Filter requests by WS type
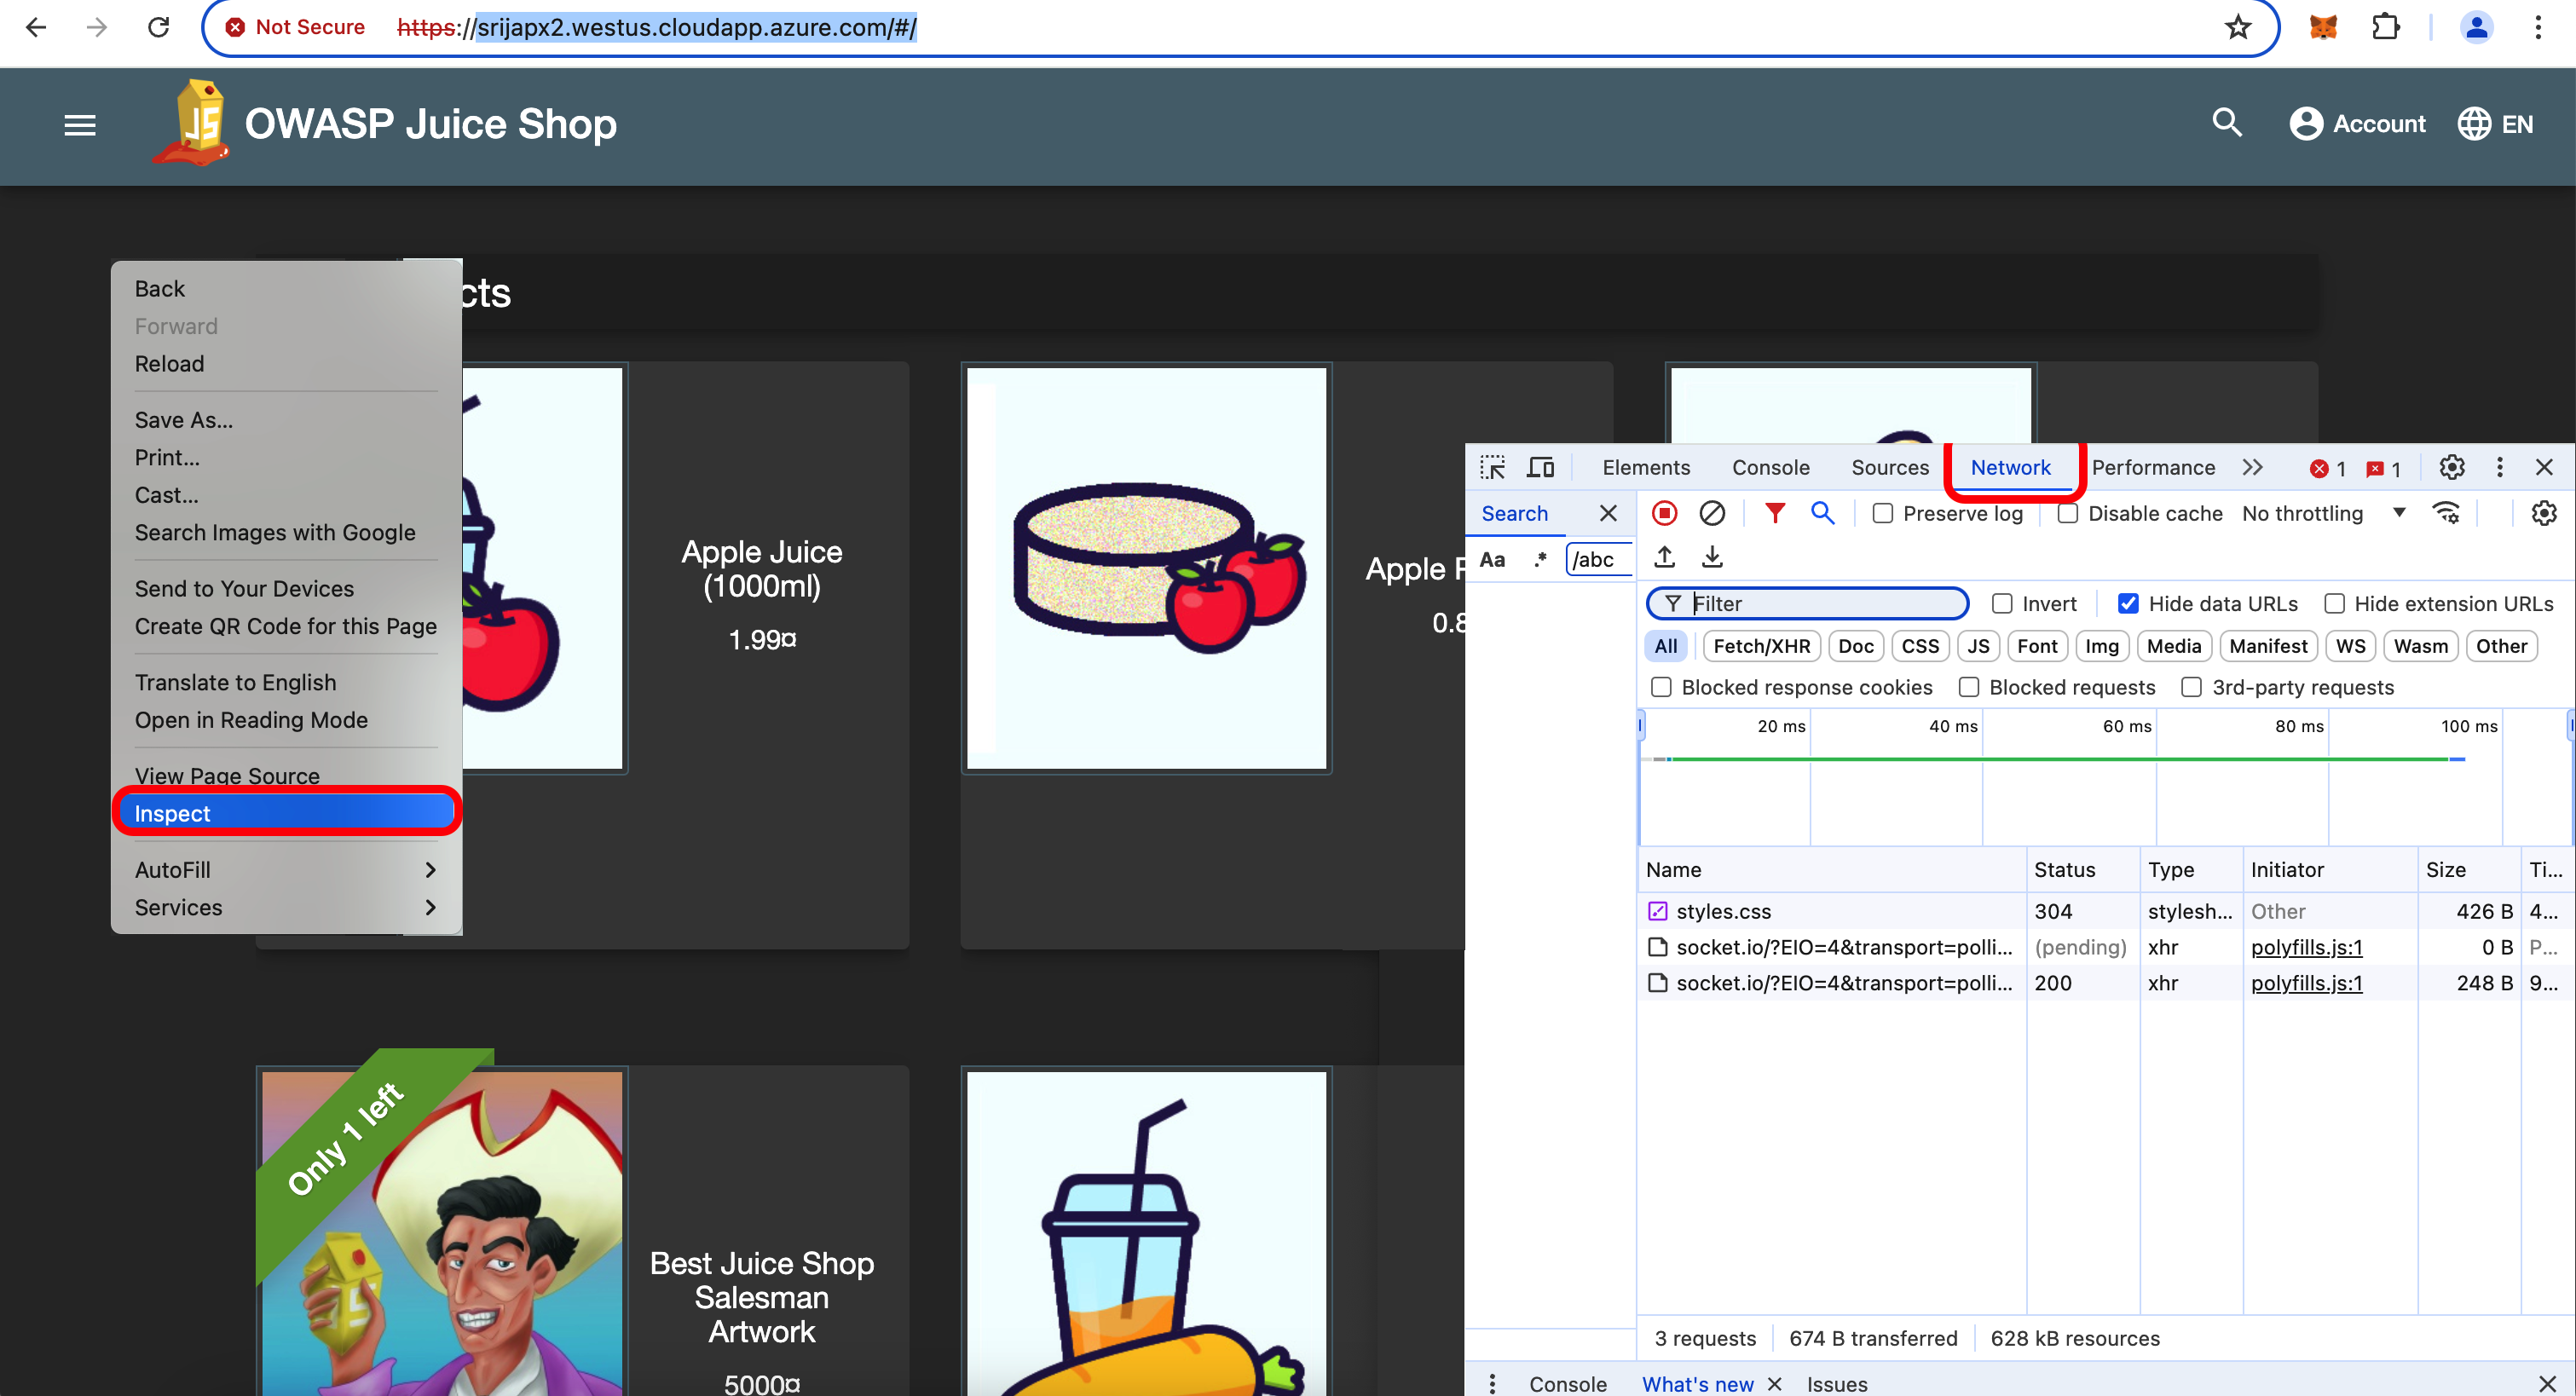This screenshot has width=2576, height=1396. 2350,646
